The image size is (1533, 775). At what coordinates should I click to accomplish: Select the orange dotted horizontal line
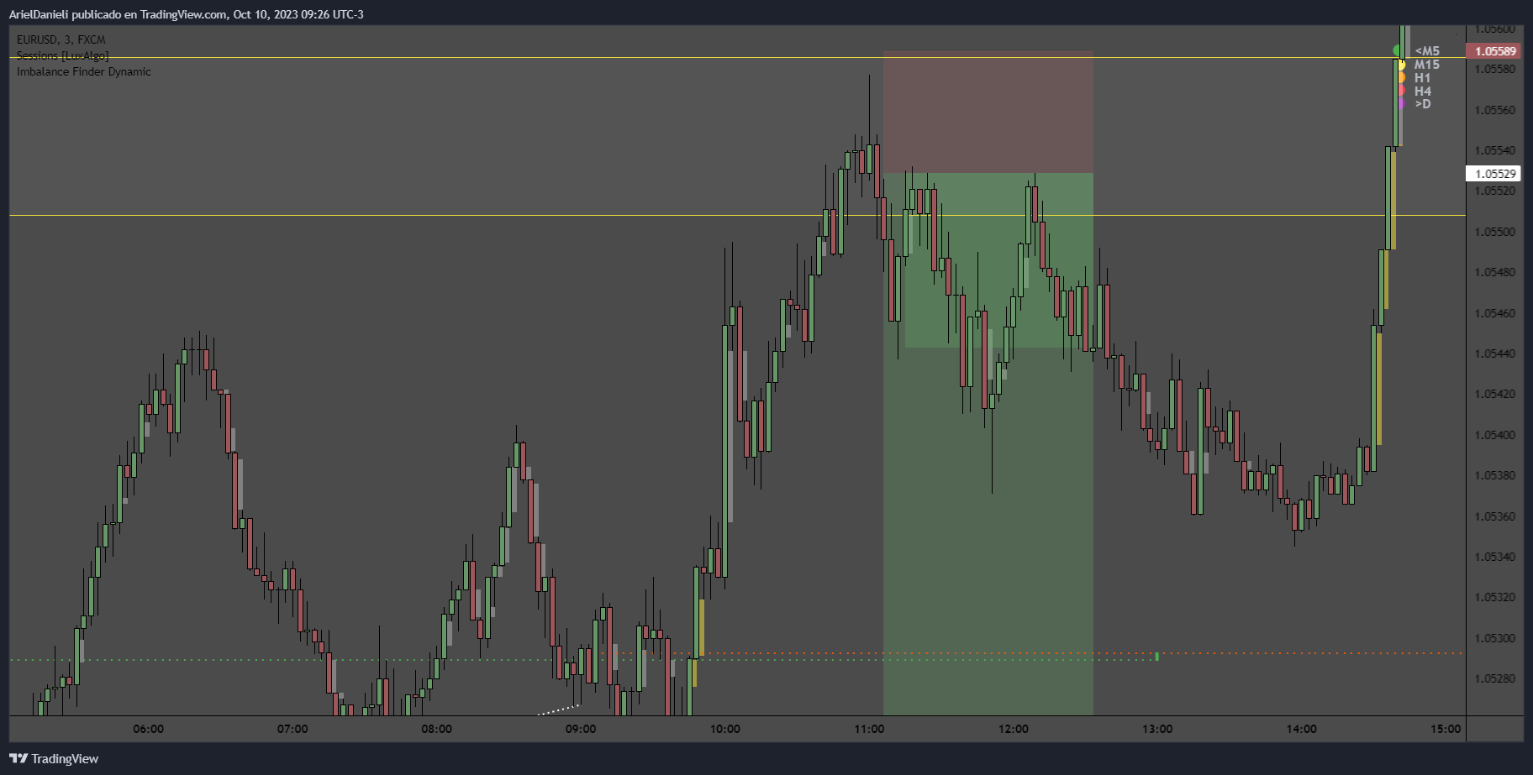click(x=1303, y=653)
